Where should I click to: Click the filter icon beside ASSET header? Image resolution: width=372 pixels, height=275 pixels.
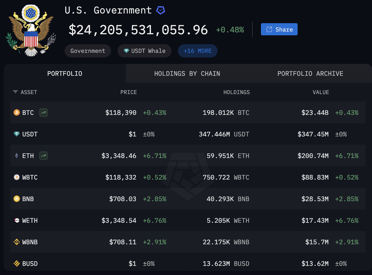[15, 92]
